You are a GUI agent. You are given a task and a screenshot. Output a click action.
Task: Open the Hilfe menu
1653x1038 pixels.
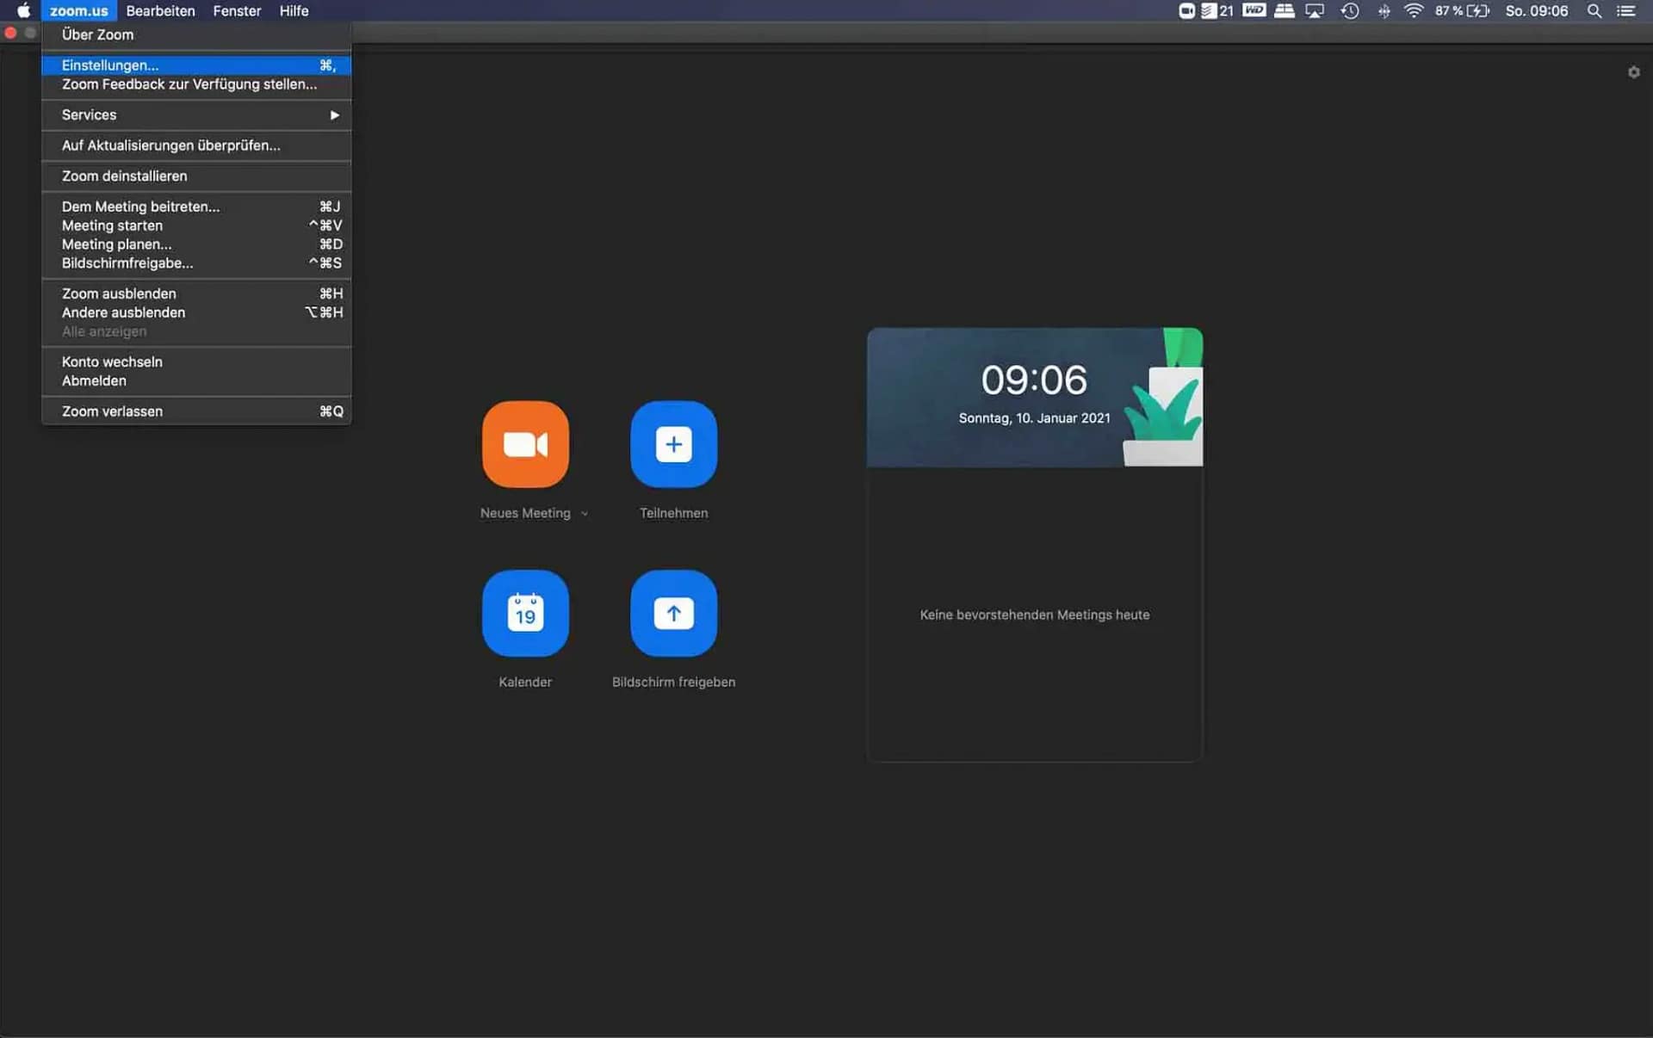[294, 10]
